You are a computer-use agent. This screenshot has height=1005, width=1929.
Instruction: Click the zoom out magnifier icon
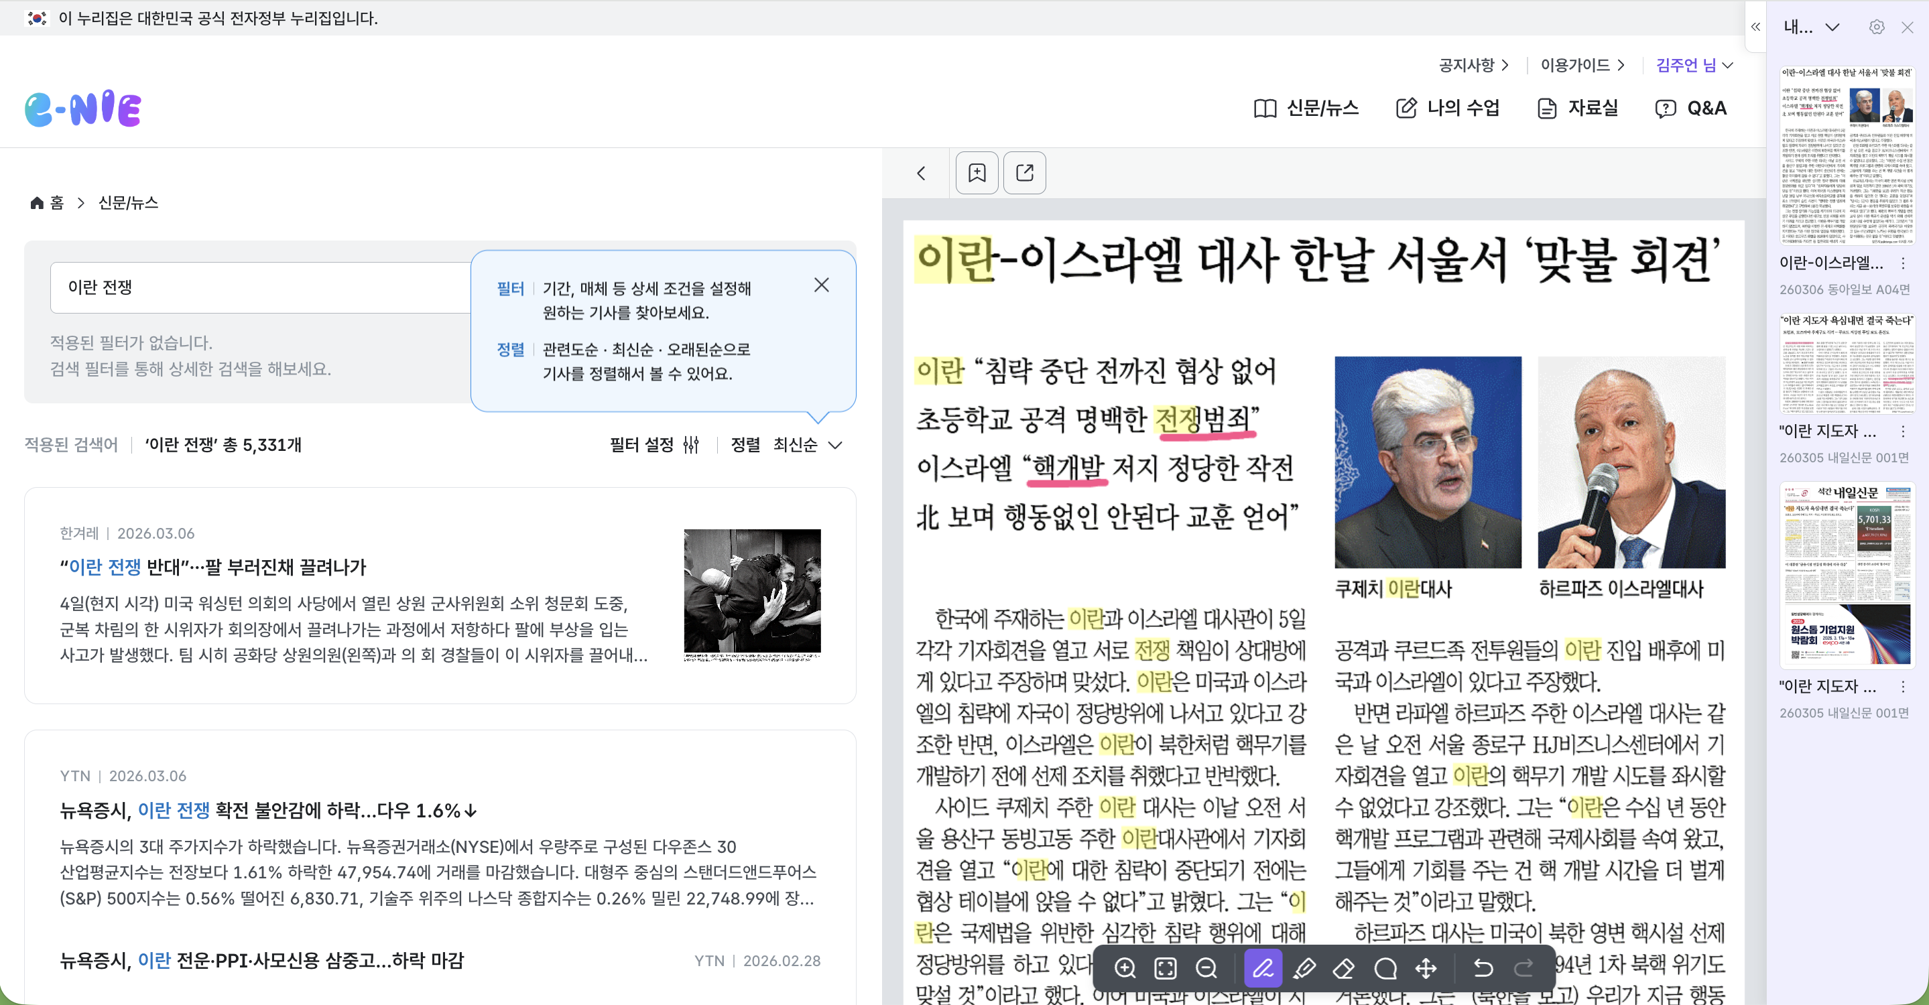(1206, 968)
